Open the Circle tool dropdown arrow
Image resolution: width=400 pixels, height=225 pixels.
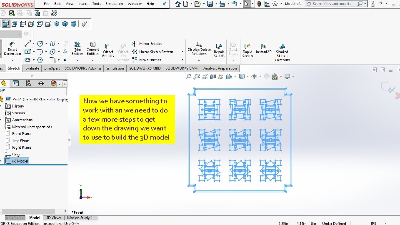[46, 44]
